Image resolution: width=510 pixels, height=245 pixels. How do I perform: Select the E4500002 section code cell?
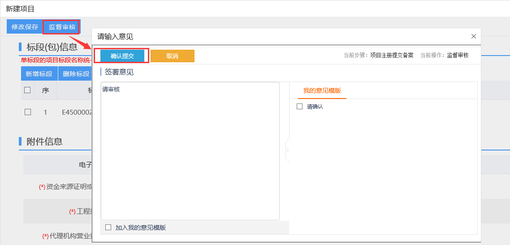tap(77, 112)
